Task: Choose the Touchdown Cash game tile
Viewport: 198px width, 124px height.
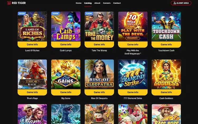Action: (166, 26)
